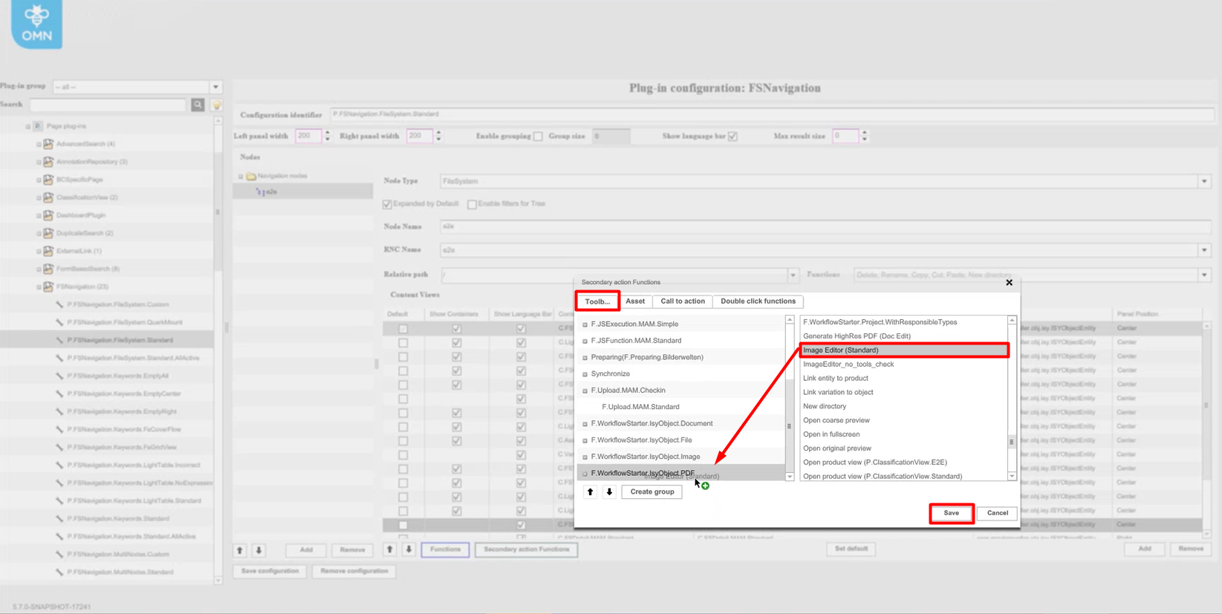This screenshot has width=1222, height=614.
Task: Move item down in Secondary action Functions dialog
Action: 609,491
